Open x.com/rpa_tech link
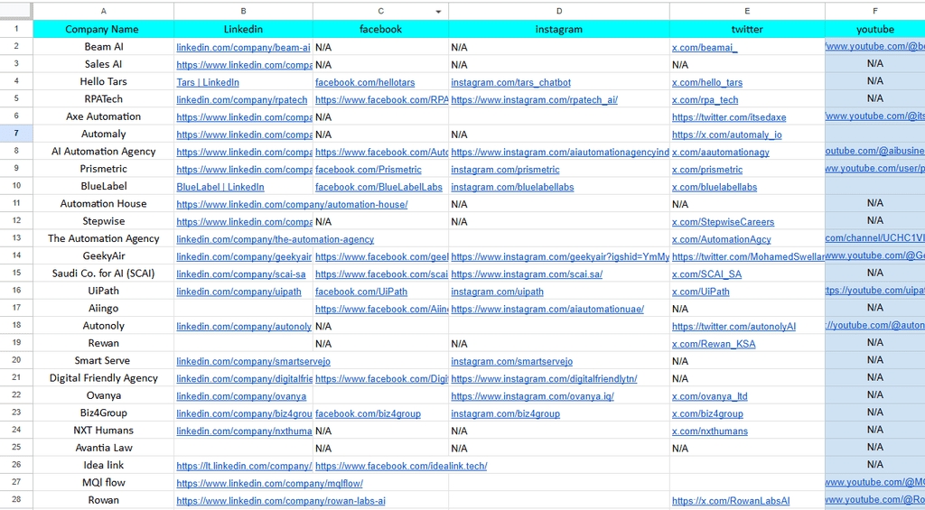The width and height of the screenshot is (925, 510). pos(705,100)
